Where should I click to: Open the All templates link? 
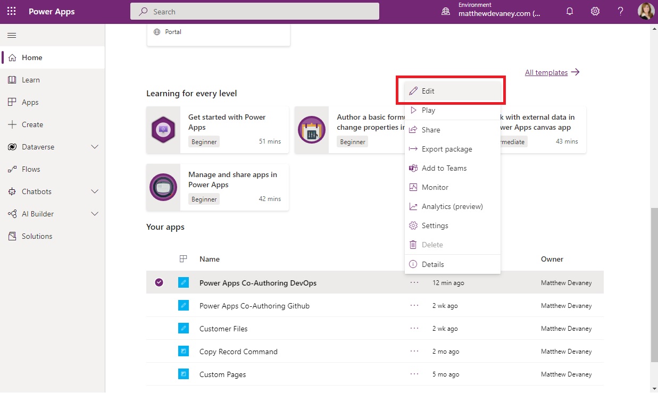547,72
